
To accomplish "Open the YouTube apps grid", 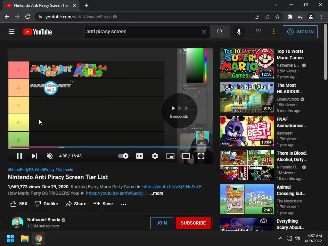I will (x=258, y=32).
